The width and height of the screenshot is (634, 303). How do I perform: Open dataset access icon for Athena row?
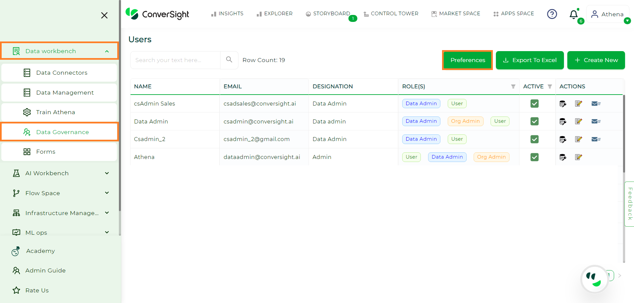coord(563,157)
